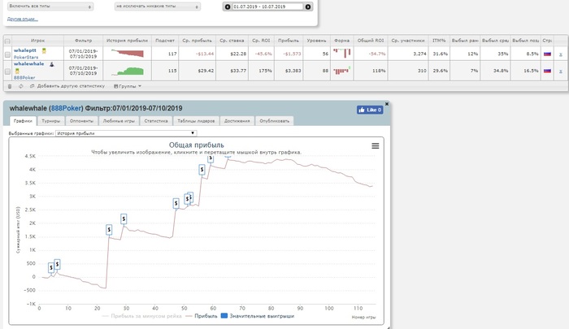Click whaleptt profit value -$1,573
This screenshot has height=329, width=569.
[x=292, y=54]
